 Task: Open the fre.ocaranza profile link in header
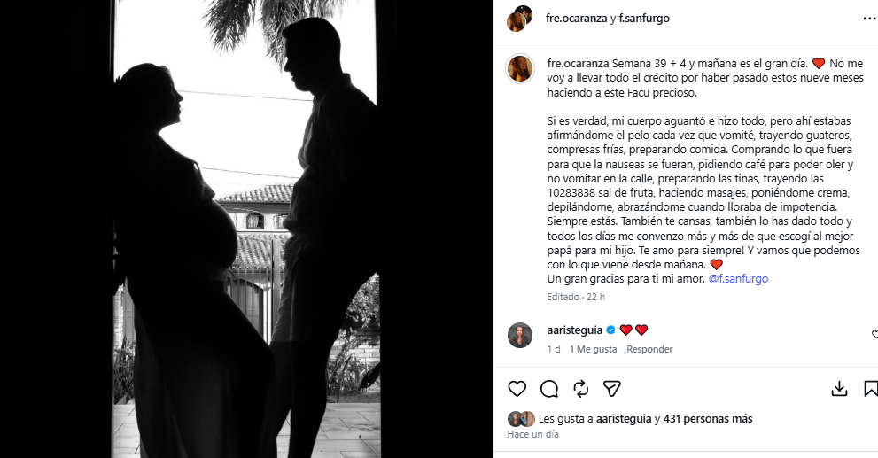click(576, 18)
